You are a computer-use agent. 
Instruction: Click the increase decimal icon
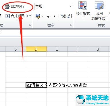(63, 16)
